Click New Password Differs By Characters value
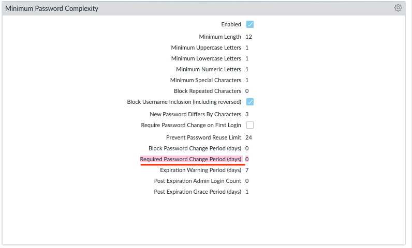Screen dimensions: 412x248 tap(247, 114)
